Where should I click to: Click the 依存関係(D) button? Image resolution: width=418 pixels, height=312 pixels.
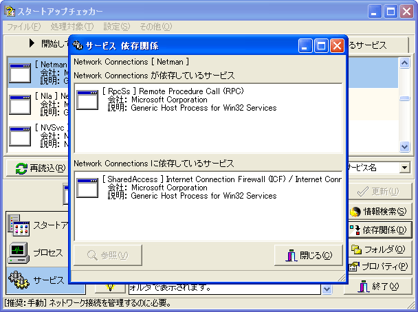379,230
